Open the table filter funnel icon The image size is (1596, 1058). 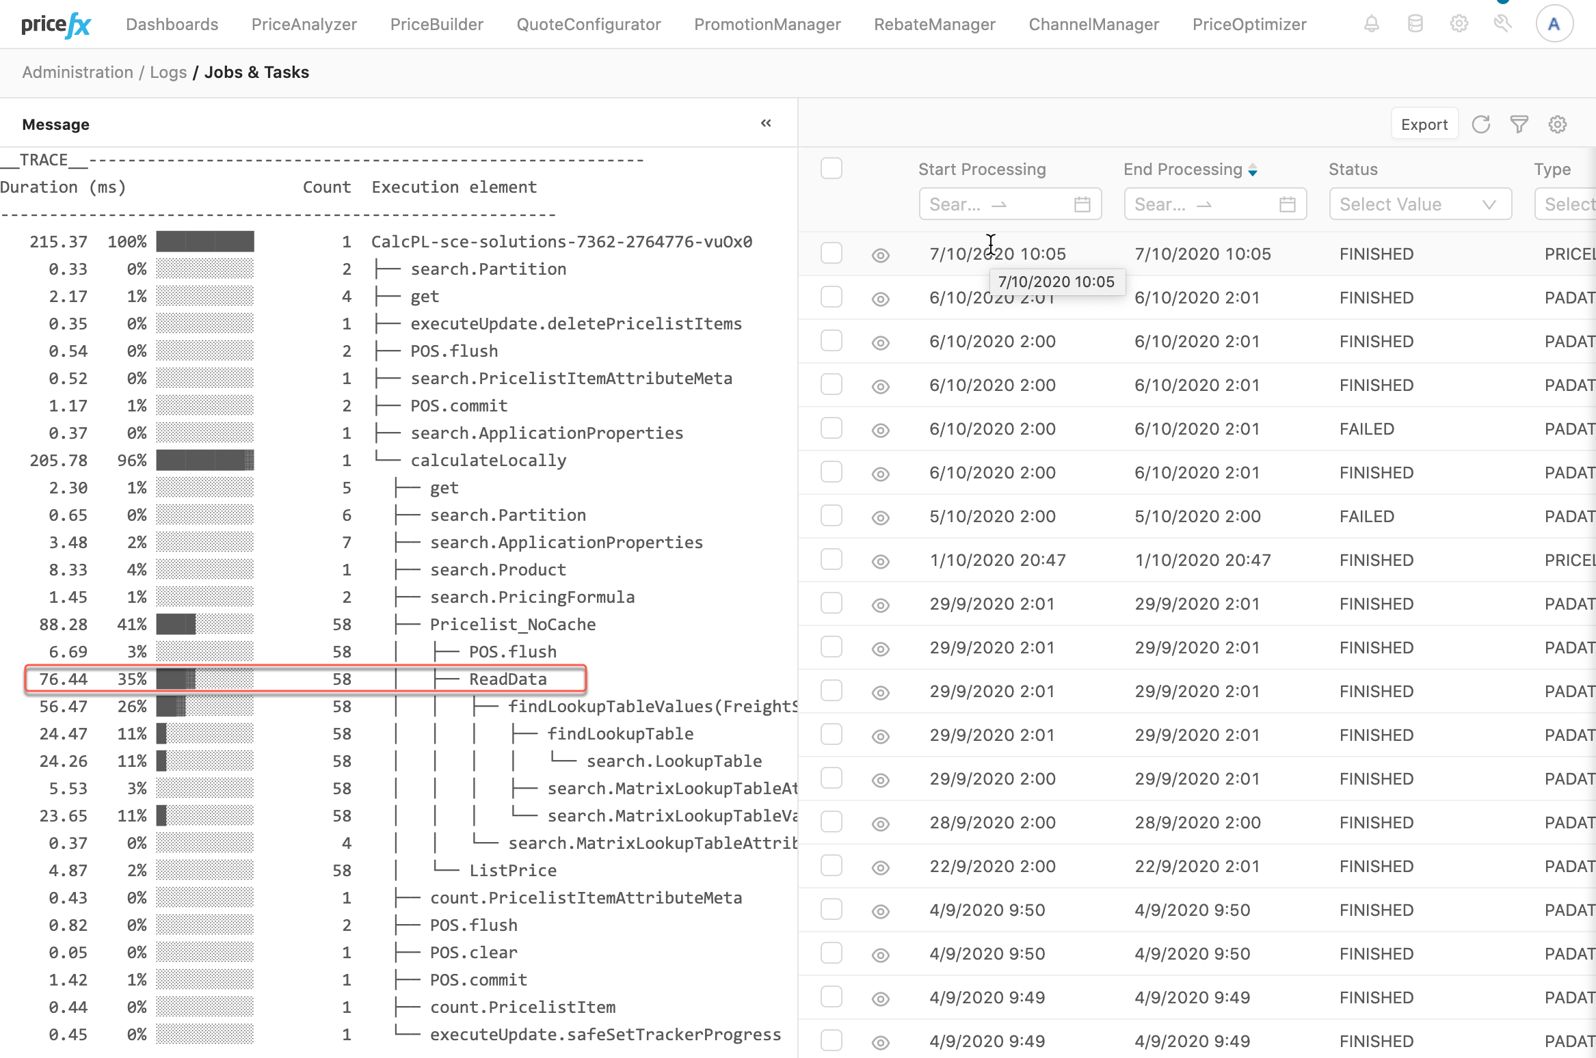1519,124
